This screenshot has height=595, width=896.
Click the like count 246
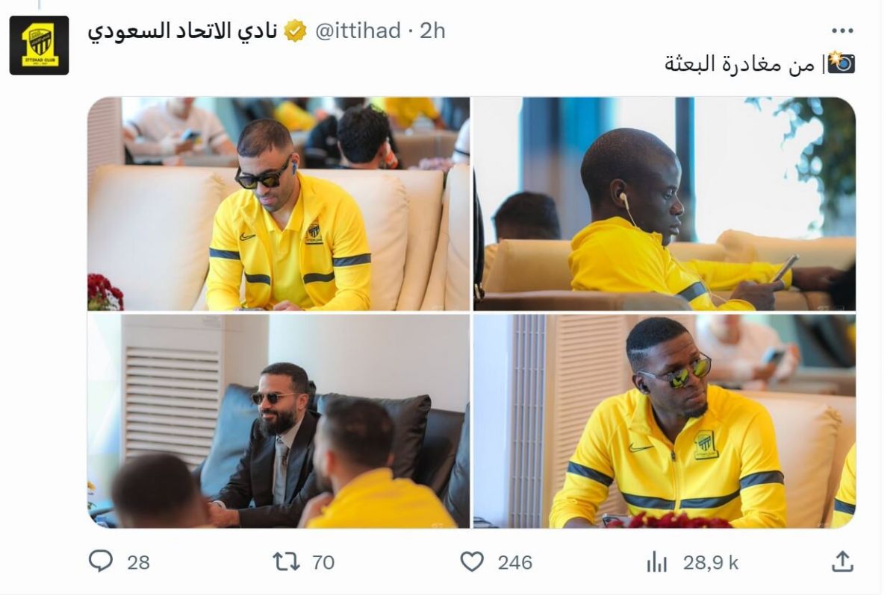click(515, 562)
